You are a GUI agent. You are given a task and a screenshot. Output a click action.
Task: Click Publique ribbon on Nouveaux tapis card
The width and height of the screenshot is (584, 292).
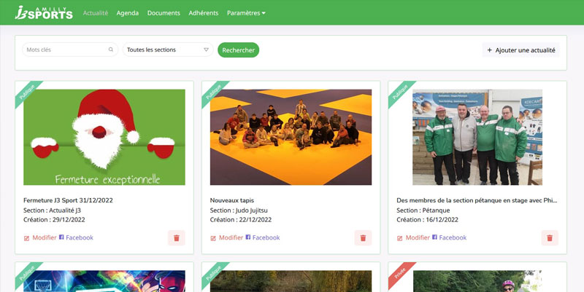213,92
